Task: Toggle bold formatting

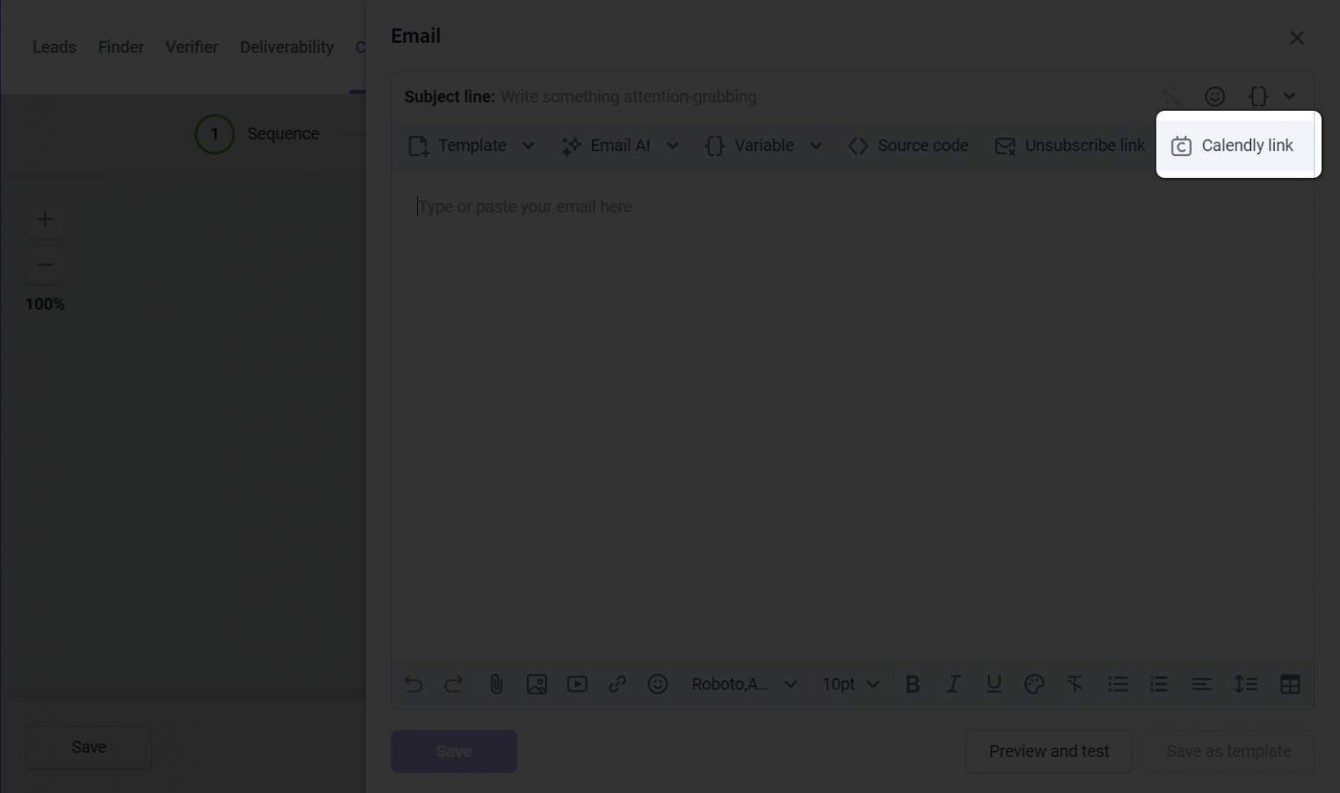Action: (x=913, y=685)
